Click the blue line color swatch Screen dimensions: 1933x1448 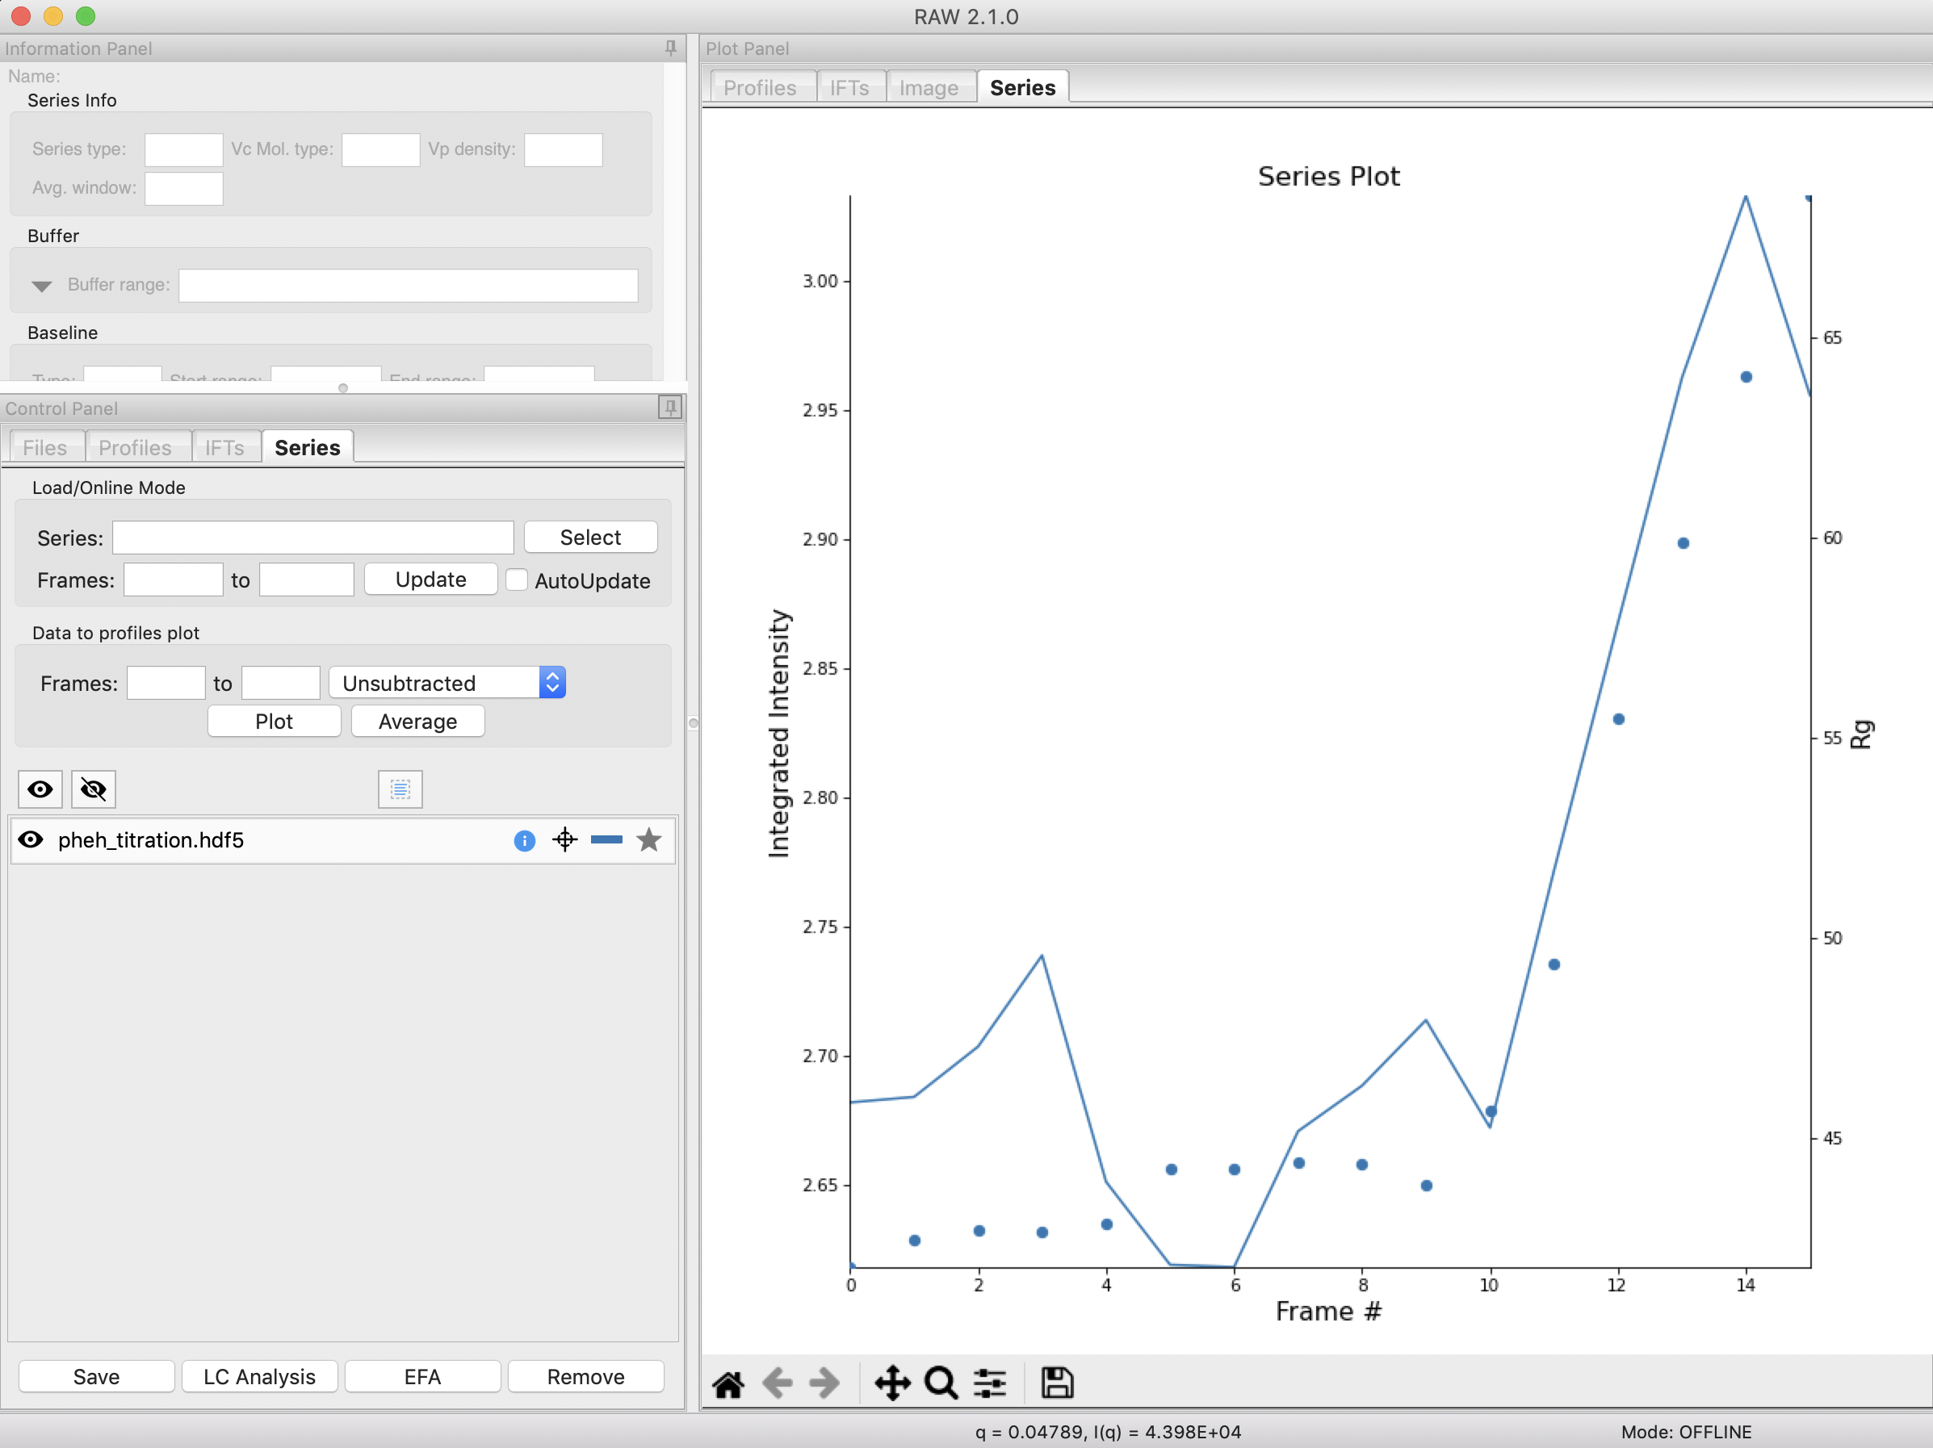[x=606, y=840]
